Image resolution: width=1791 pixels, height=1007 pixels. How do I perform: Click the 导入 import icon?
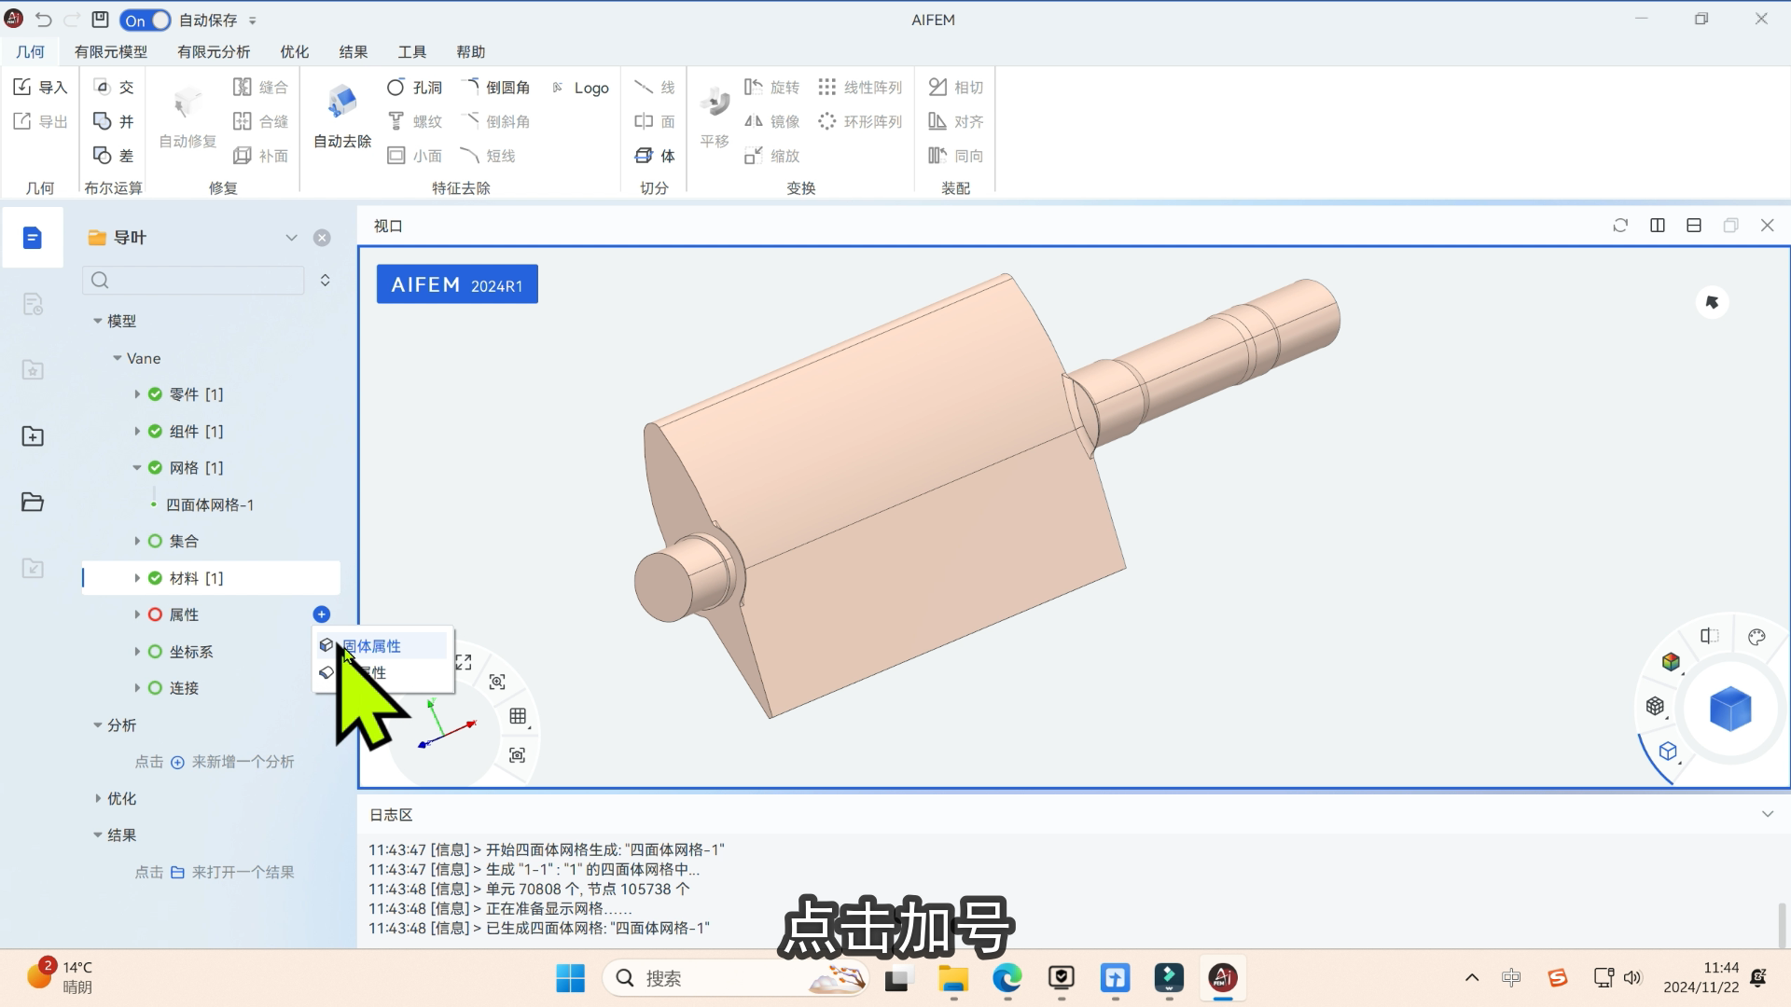coord(23,87)
